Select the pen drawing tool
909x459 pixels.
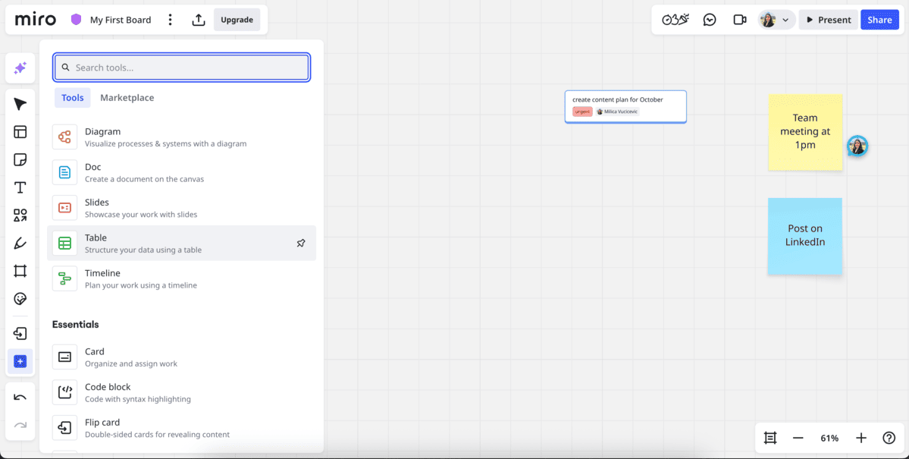click(20, 244)
